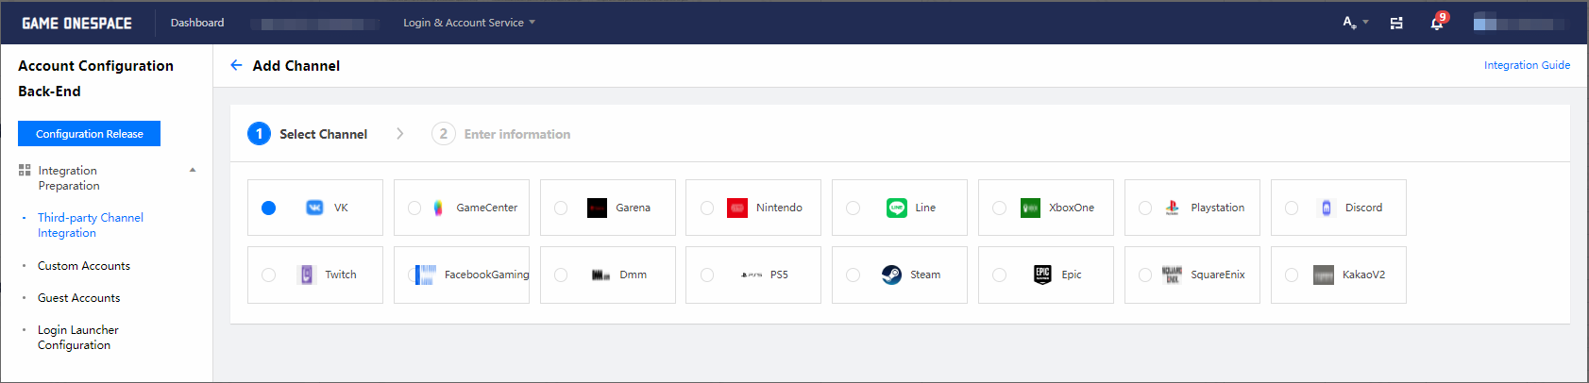This screenshot has height=383, width=1589.
Task: Click the Garena logo icon
Action: coord(597,208)
